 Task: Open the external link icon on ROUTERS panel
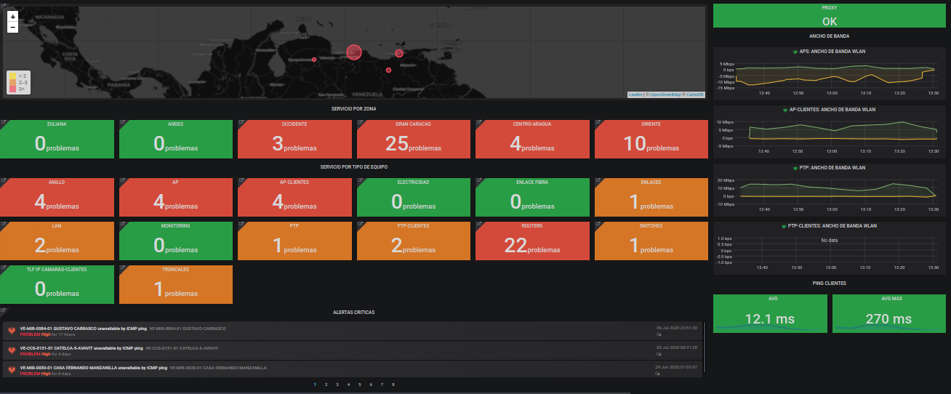[480, 225]
